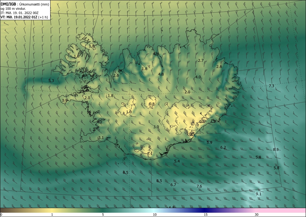Click the '15' label on the color scale

pyautogui.click(x=206, y=215)
